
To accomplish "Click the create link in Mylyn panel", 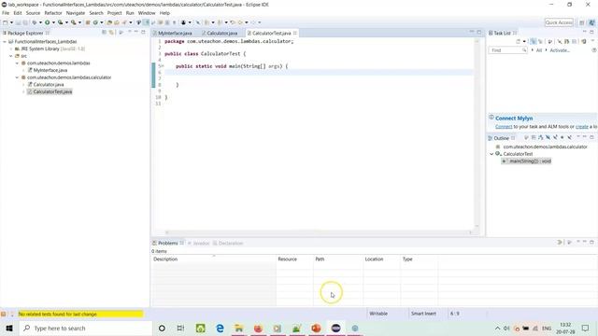I will (581, 127).
